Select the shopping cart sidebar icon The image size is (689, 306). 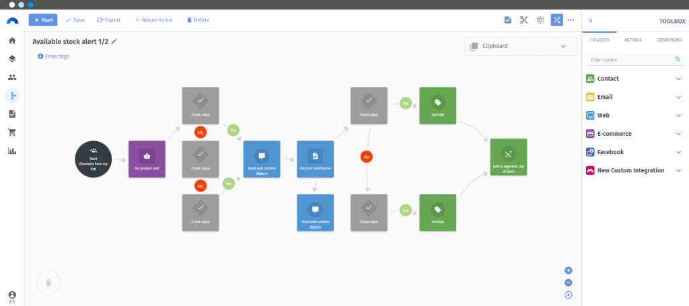tap(12, 132)
